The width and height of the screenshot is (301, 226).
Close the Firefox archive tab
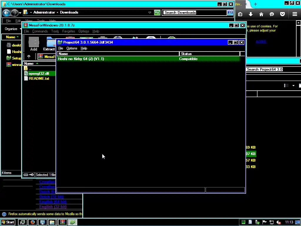pos(246,4)
